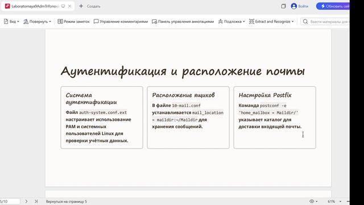The width and height of the screenshot is (364, 205).
Task: Click the 'home_mailbox = Maildir/' code text
Action: pyautogui.click(x=268, y=113)
